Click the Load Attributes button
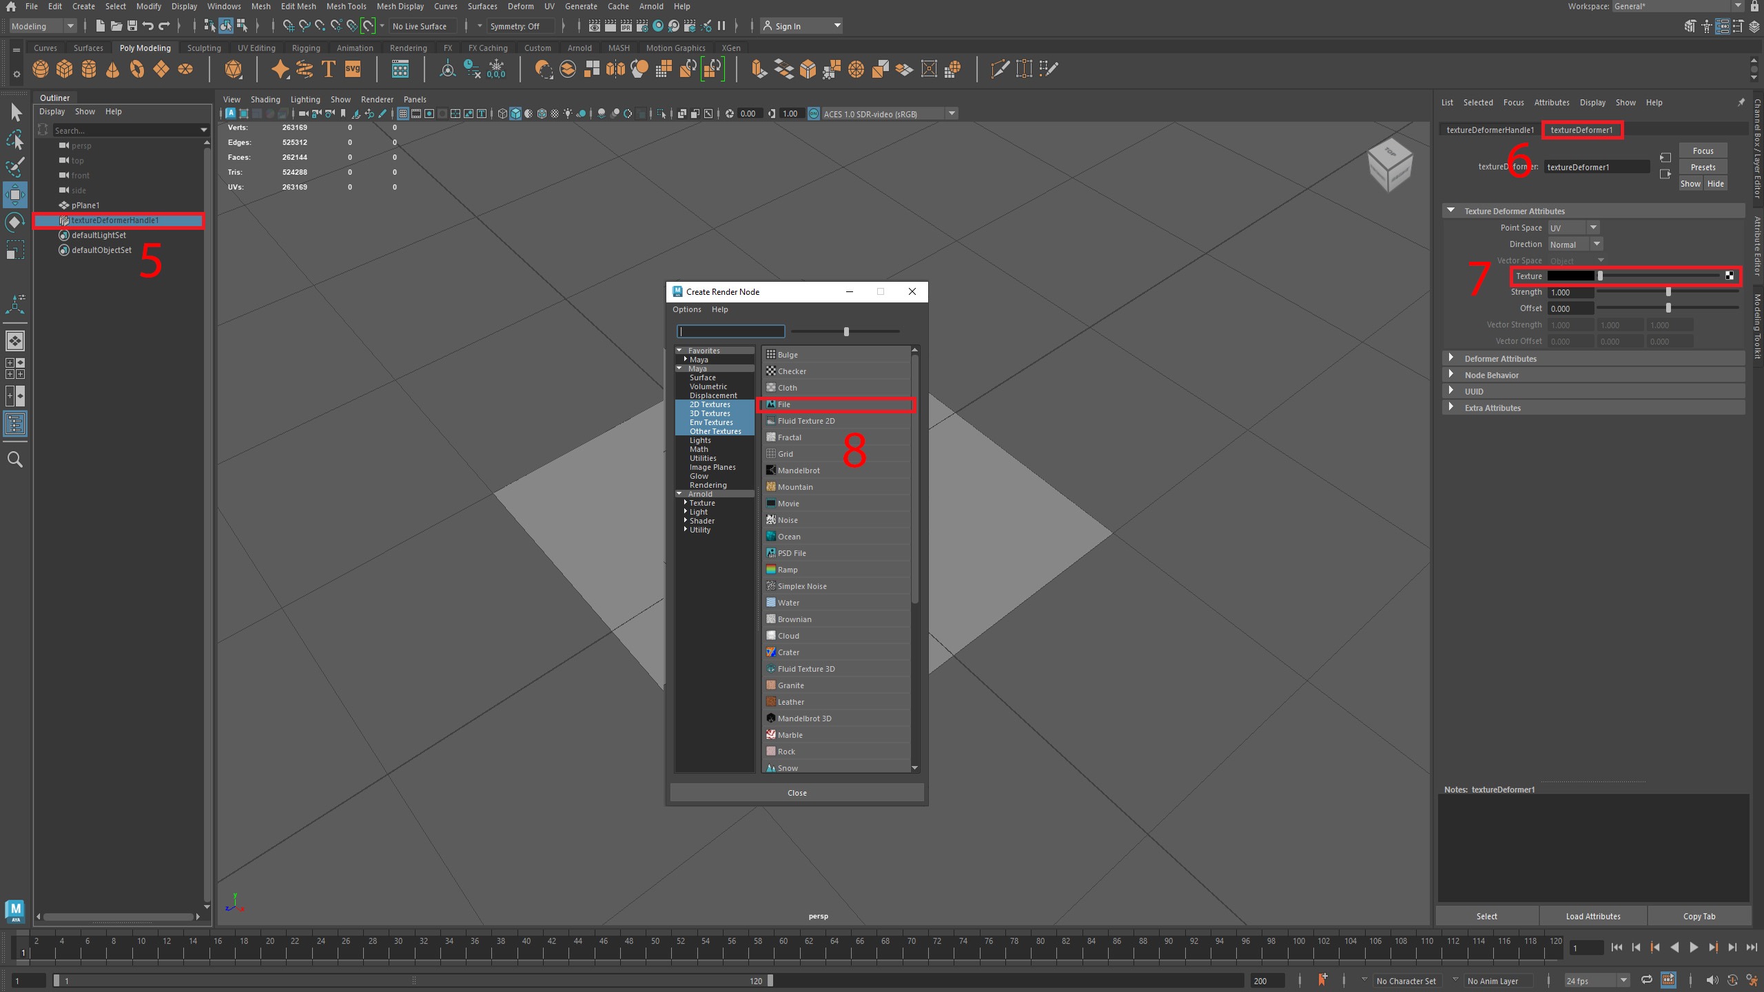This screenshot has width=1764, height=992. pyautogui.click(x=1593, y=916)
